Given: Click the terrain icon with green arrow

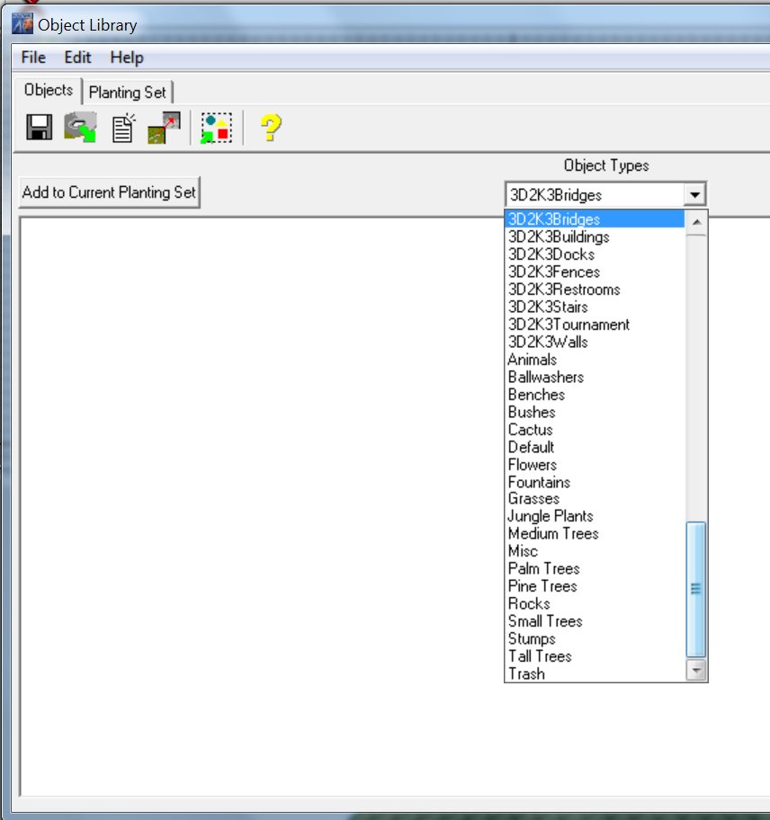Looking at the screenshot, I should (80, 128).
